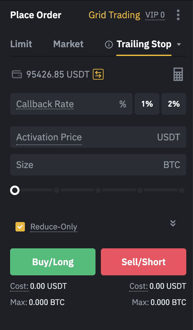Click the green Buy/Long button
Image resolution: width=193 pixels, height=330 pixels.
pyautogui.click(x=53, y=262)
